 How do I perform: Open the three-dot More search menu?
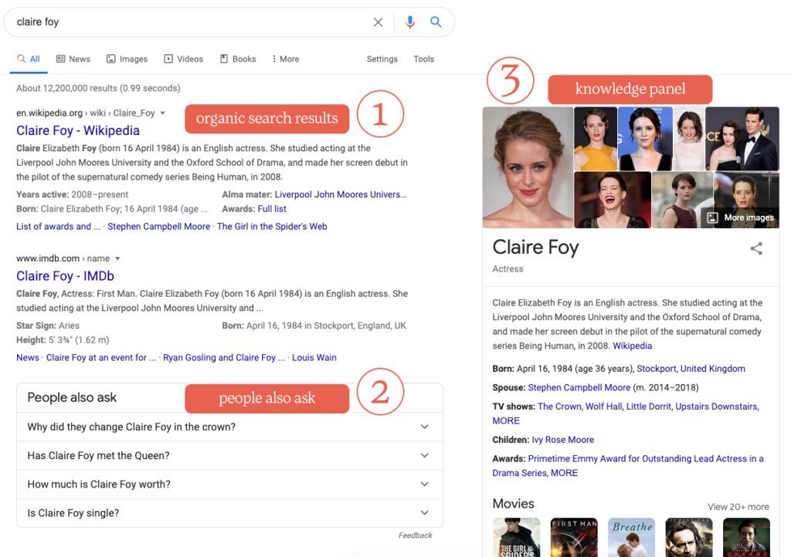(x=285, y=59)
